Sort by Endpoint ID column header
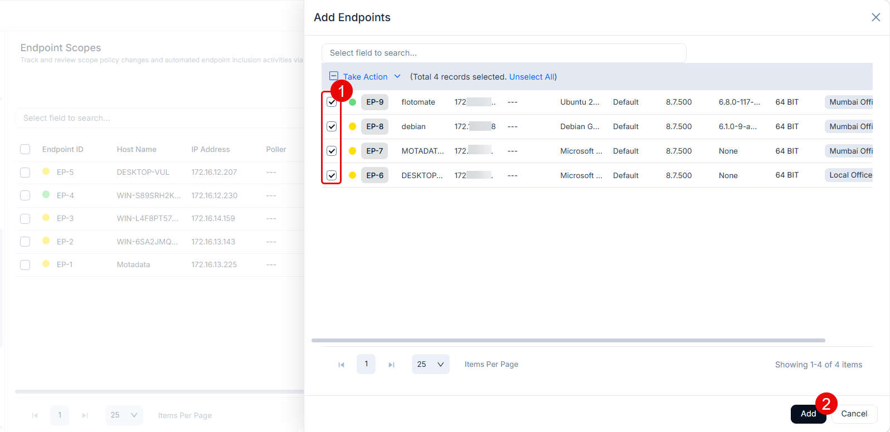The height and width of the screenshot is (432, 890). pos(63,149)
